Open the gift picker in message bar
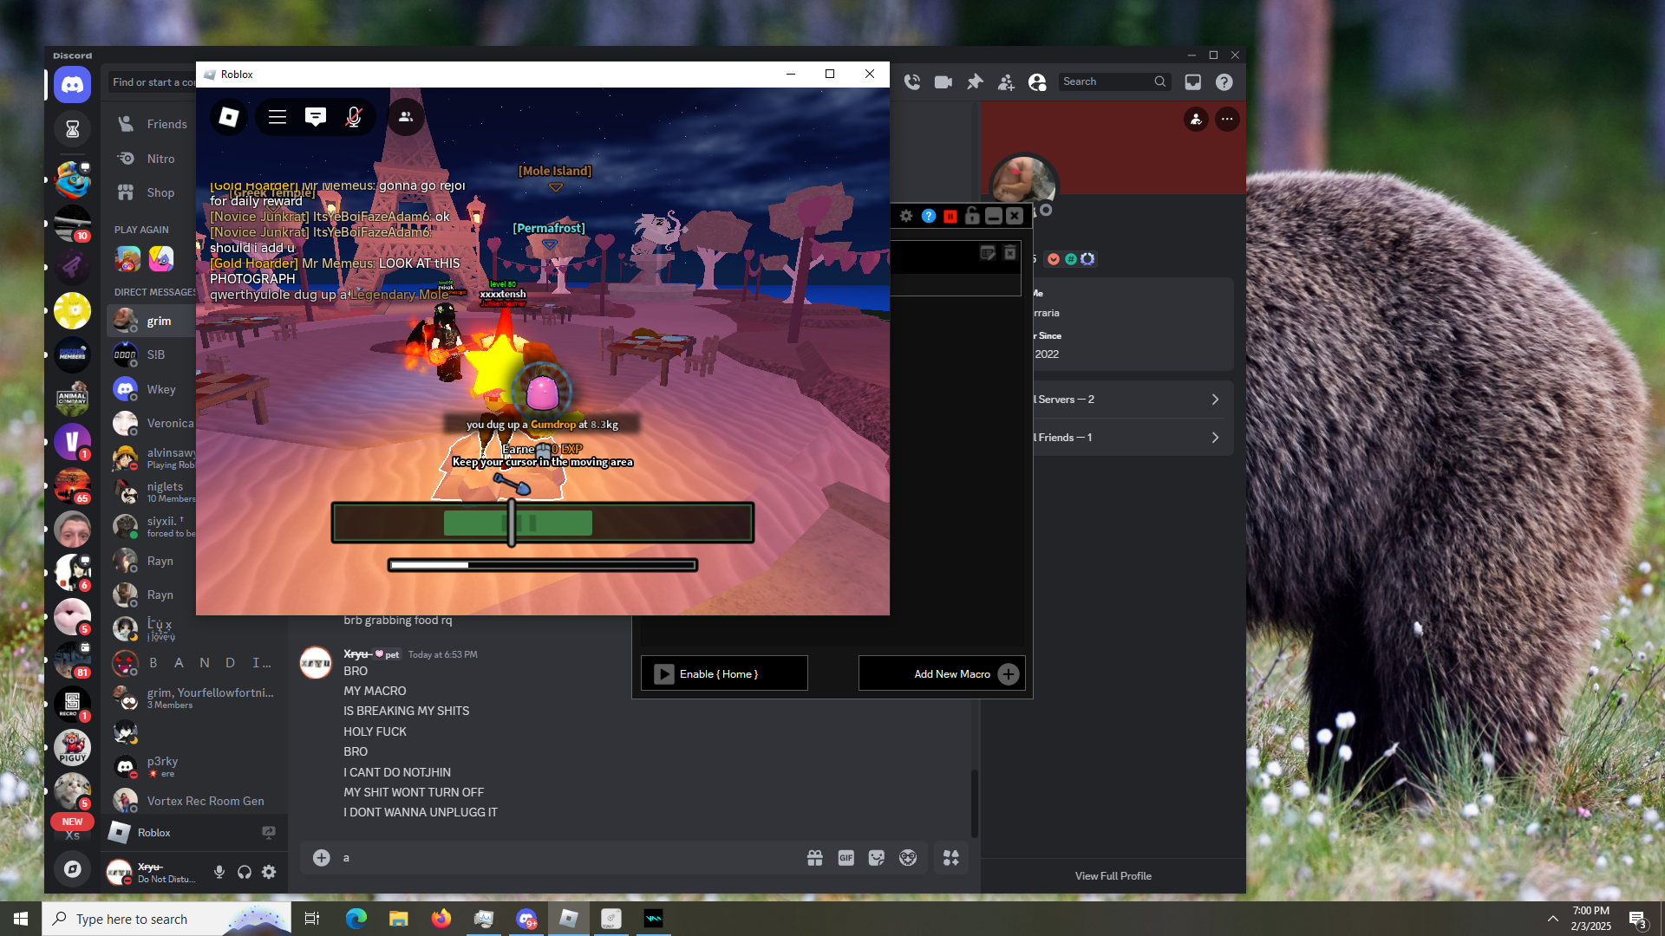Screen dimensions: 1665x936 coord(814,858)
